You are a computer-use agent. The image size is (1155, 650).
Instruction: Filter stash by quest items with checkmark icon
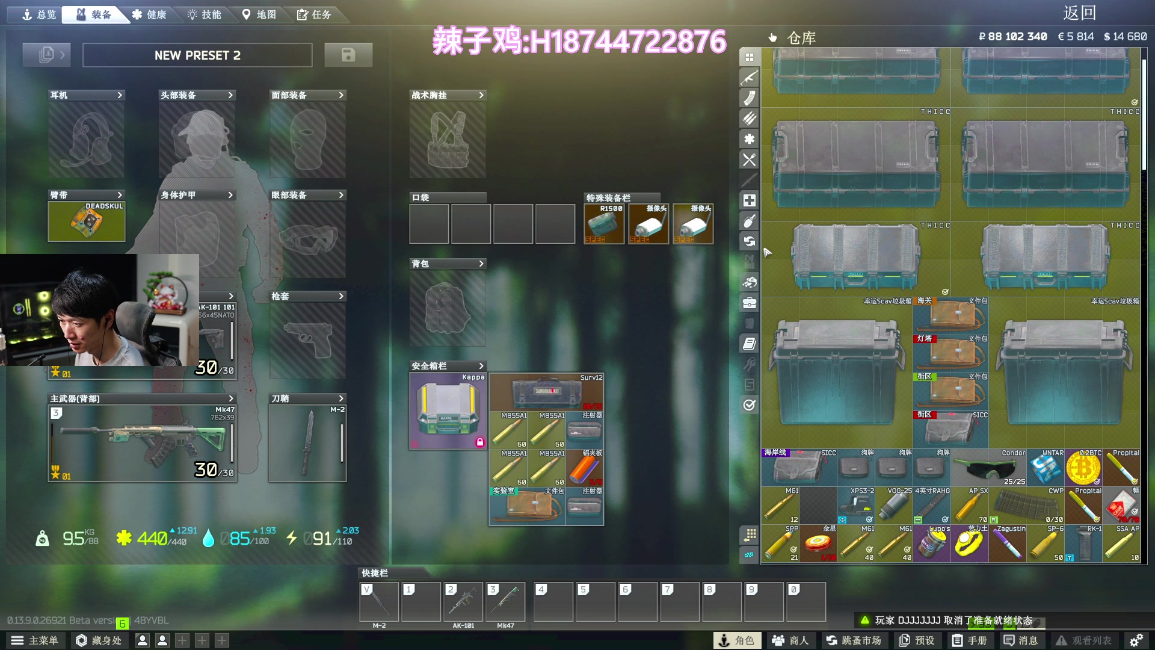749,405
